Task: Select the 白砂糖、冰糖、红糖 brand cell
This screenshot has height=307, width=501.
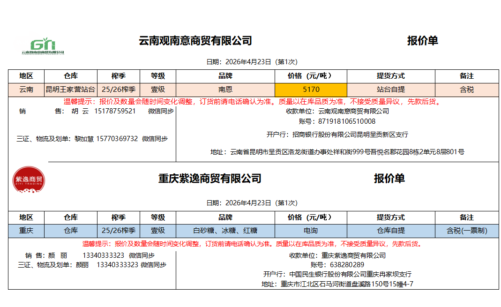Action: 225,231
